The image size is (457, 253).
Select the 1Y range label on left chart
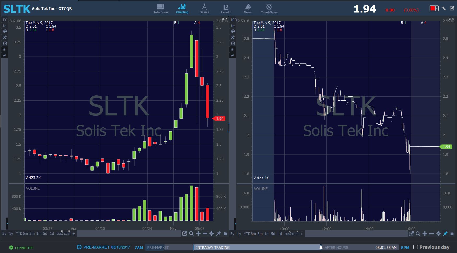4,20
